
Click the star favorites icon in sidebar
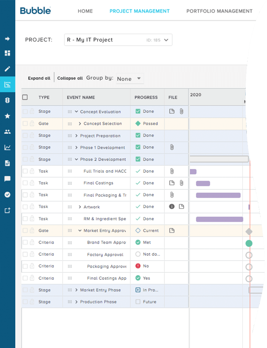7,116
